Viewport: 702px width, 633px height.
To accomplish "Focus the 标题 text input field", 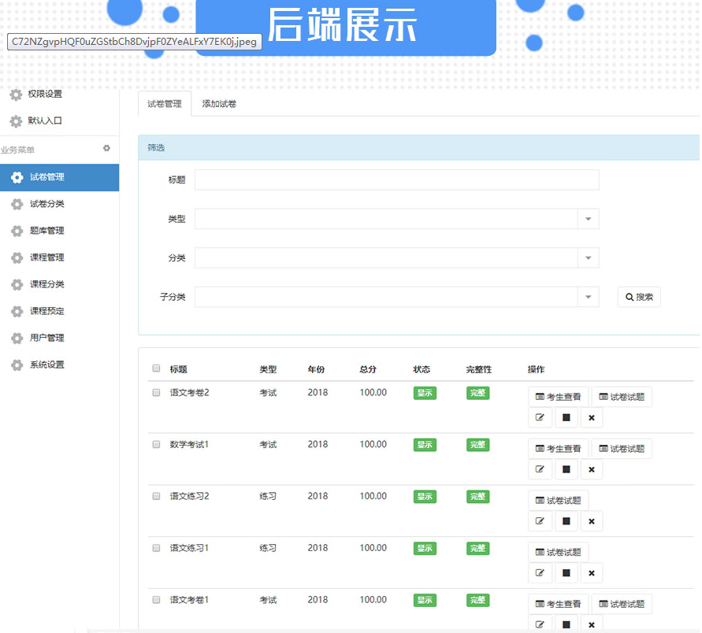I will 396,180.
